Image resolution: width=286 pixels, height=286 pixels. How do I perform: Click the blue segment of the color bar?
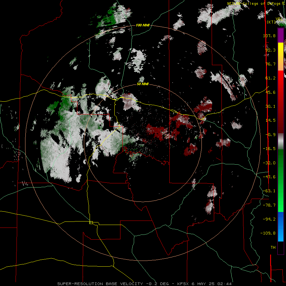click(281, 227)
